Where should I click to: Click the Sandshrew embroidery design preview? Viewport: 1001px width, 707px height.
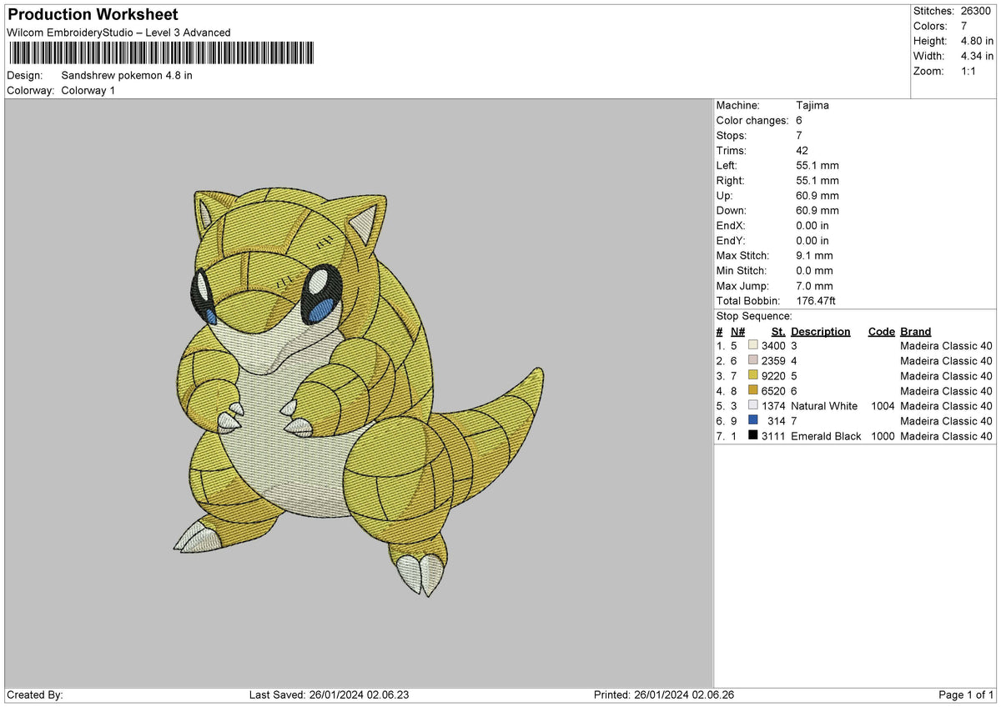359,393
